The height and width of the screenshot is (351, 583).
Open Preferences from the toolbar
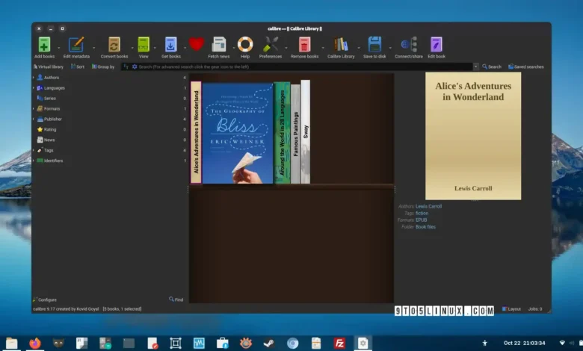coord(271,45)
